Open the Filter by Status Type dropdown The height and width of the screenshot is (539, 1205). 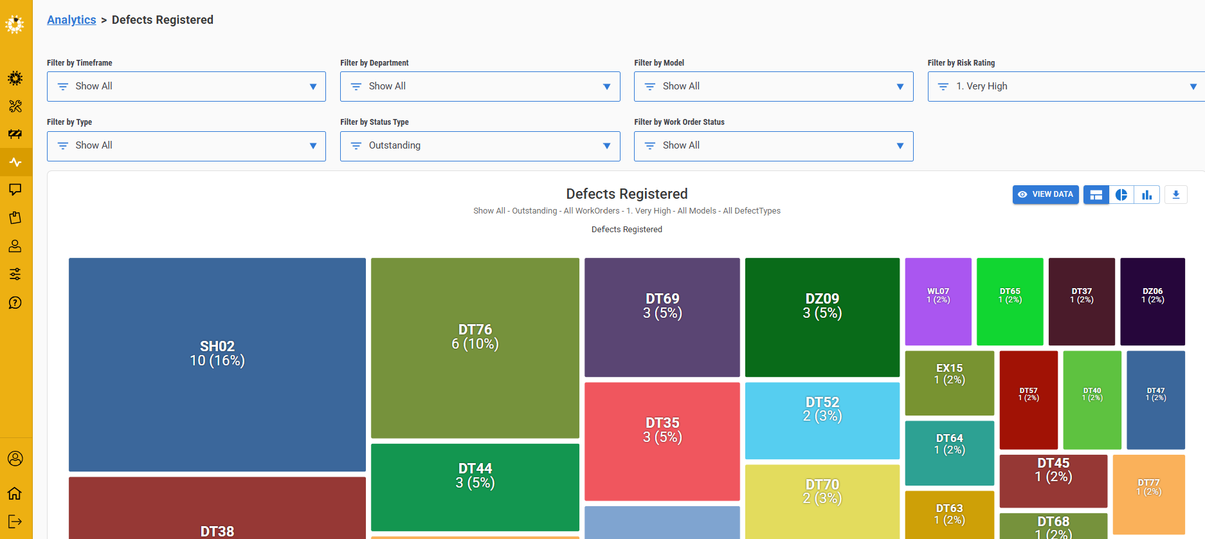(x=480, y=146)
